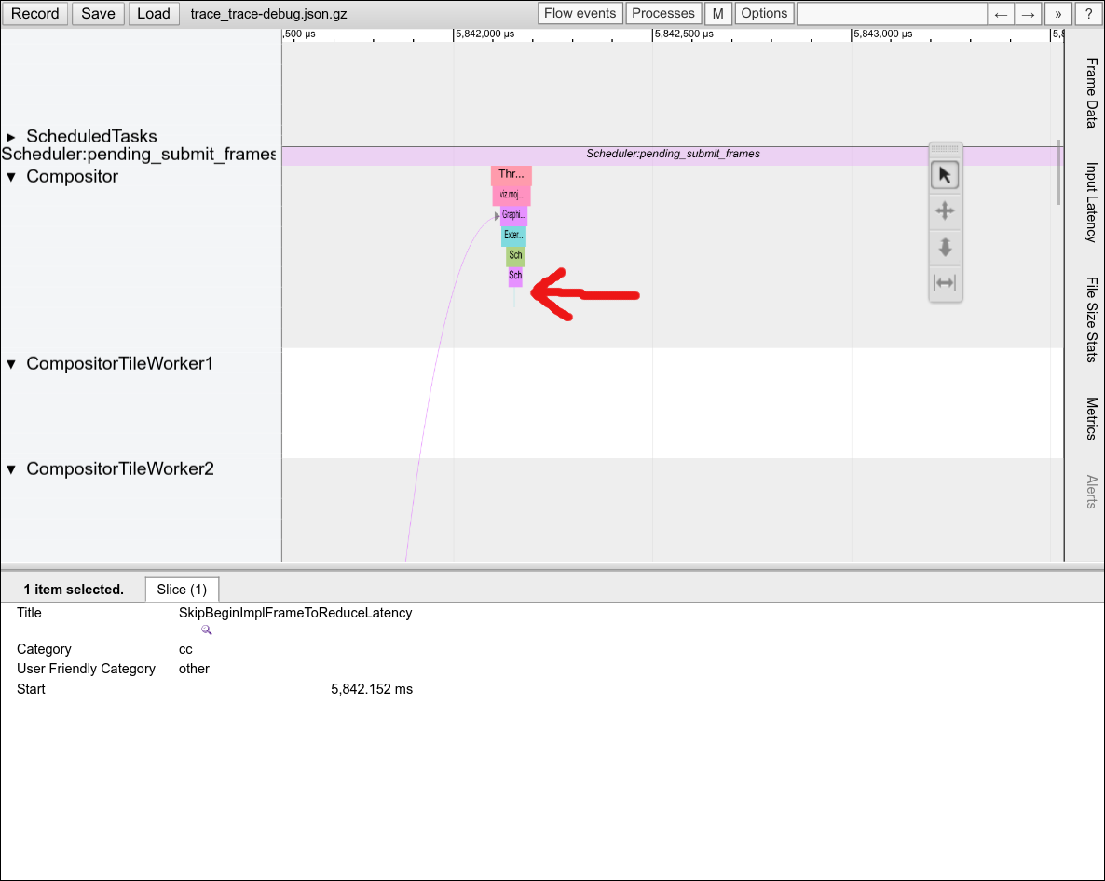Collapse the CompositorTileWorker1 track
The image size is (1105, 881).
(12, 364)
